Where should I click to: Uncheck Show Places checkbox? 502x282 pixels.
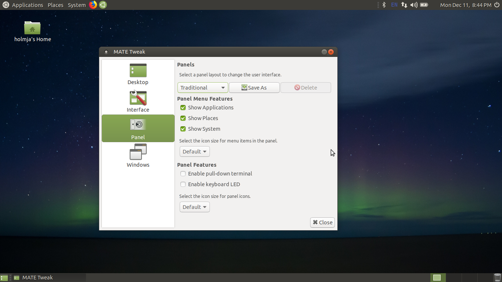tap(183, 118)
